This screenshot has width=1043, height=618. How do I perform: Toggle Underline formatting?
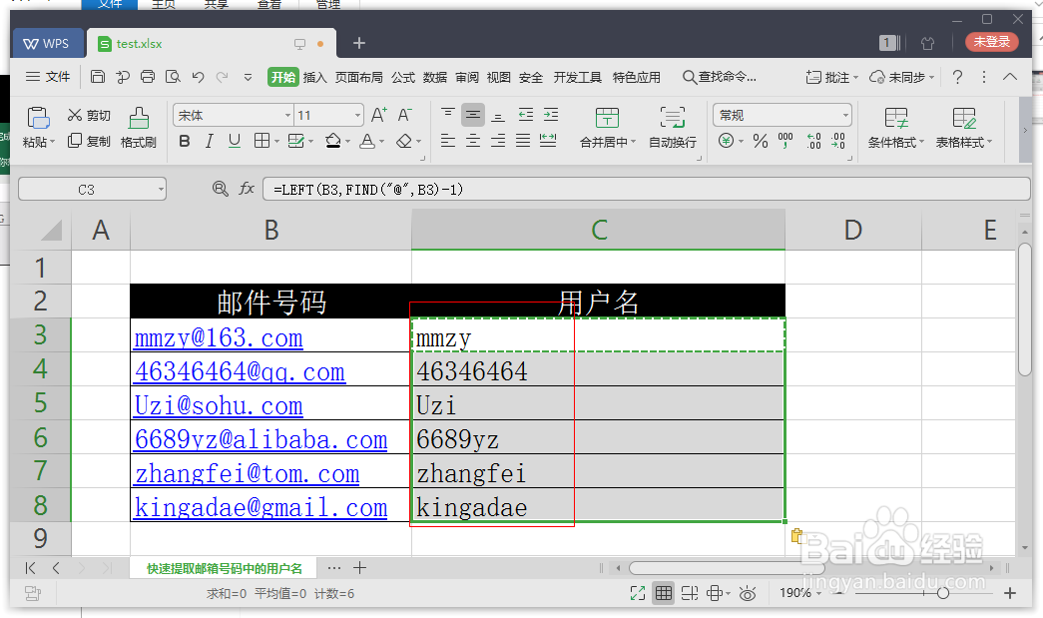[x=235, y=141]
